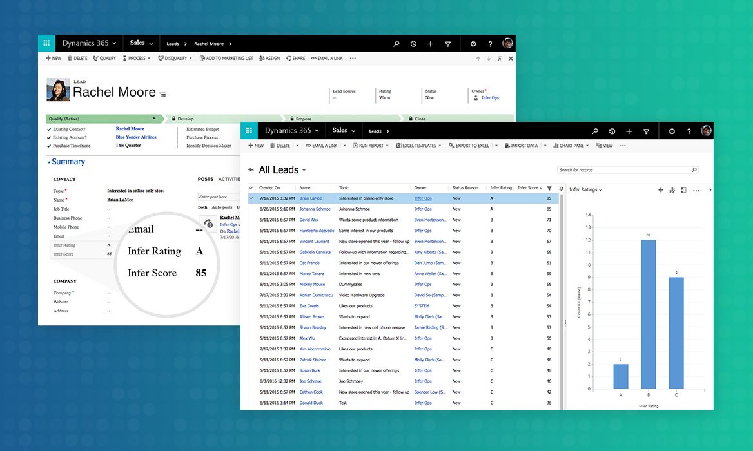The height and width of the screenshot is (451, 753).
Task: Open settings gear in Rachel Moore window
Action: click(473, 44)
